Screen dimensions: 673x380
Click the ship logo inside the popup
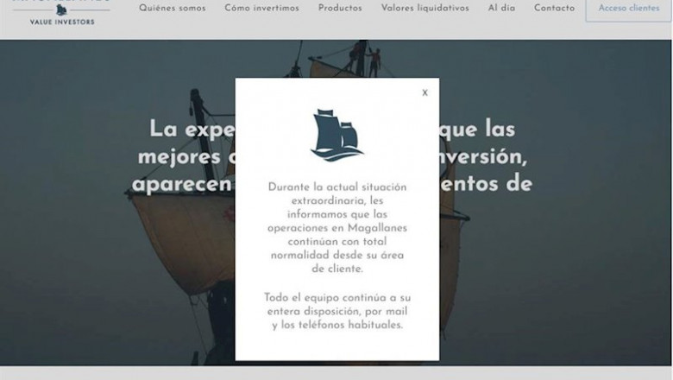[x=336, y=135]
